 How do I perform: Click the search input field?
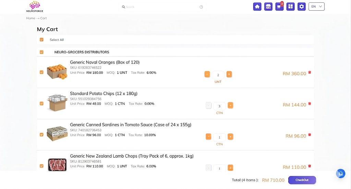tap(162, 7)
